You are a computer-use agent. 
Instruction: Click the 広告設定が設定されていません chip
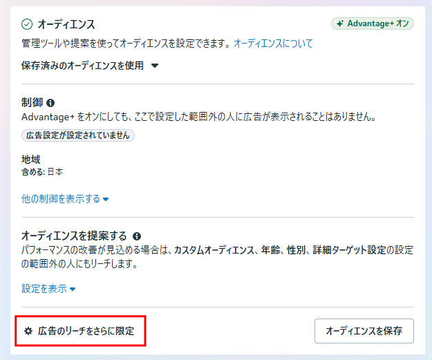coord(78,135)
